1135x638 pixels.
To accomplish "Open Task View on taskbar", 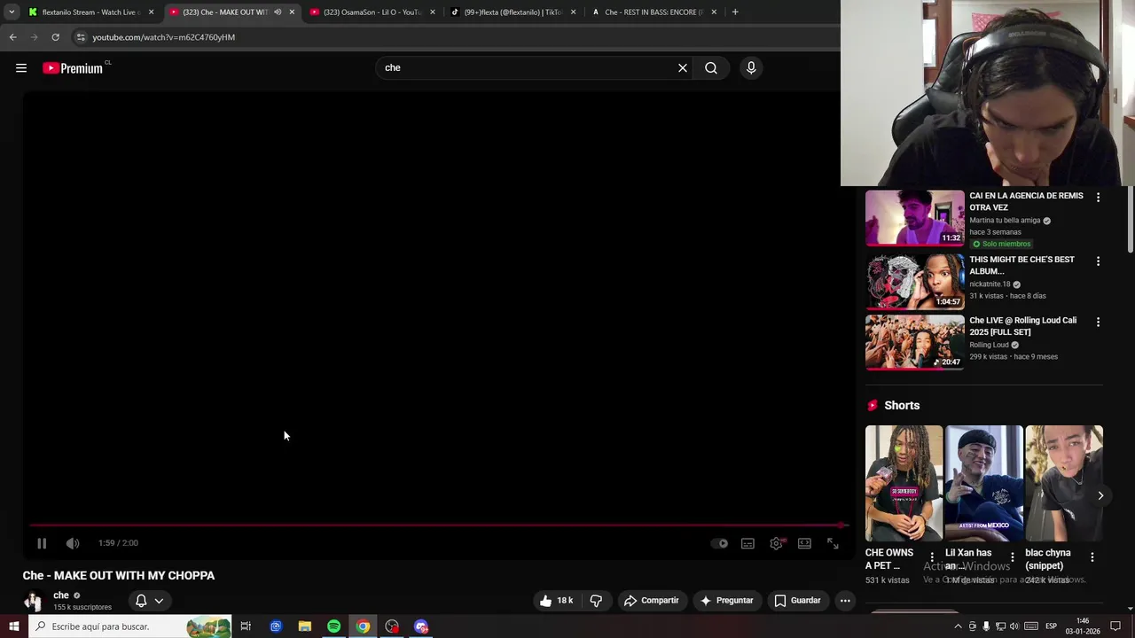I will 246,626.
